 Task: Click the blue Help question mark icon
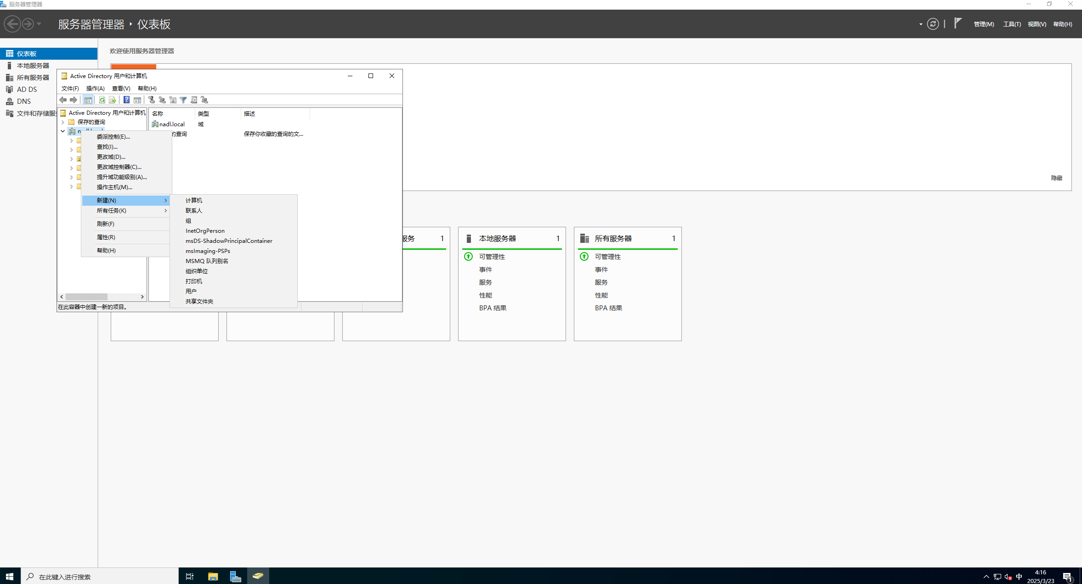pos(126,100)
